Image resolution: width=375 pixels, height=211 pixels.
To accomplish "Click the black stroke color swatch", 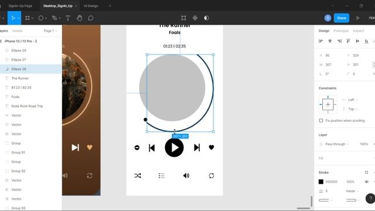I will 321,182.
